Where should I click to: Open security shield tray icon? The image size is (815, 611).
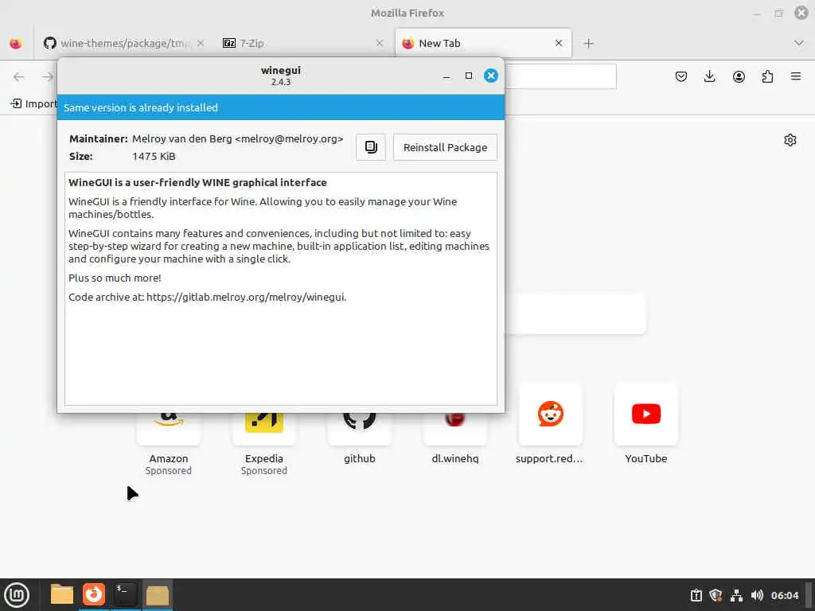(x=716, y=595)
